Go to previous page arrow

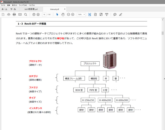34,14
